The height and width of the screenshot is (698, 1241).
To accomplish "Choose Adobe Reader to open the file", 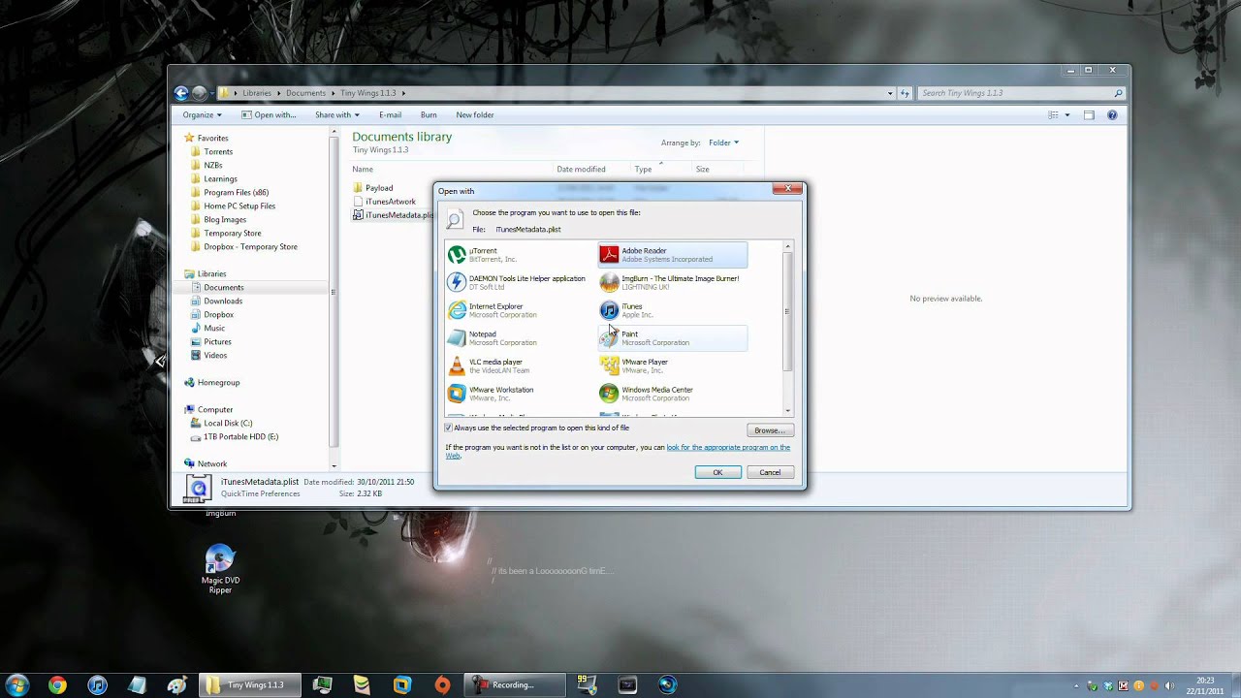I will pos(672,255).
